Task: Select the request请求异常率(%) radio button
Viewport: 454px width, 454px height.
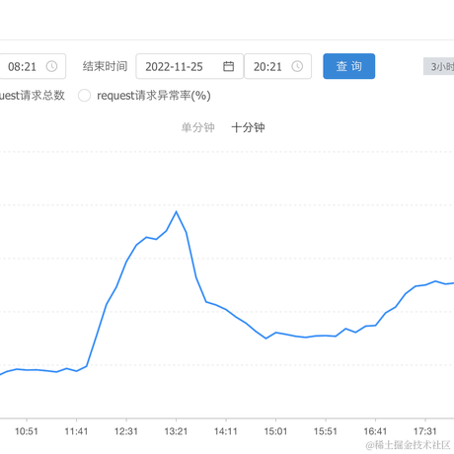Action: coord(84,96)
